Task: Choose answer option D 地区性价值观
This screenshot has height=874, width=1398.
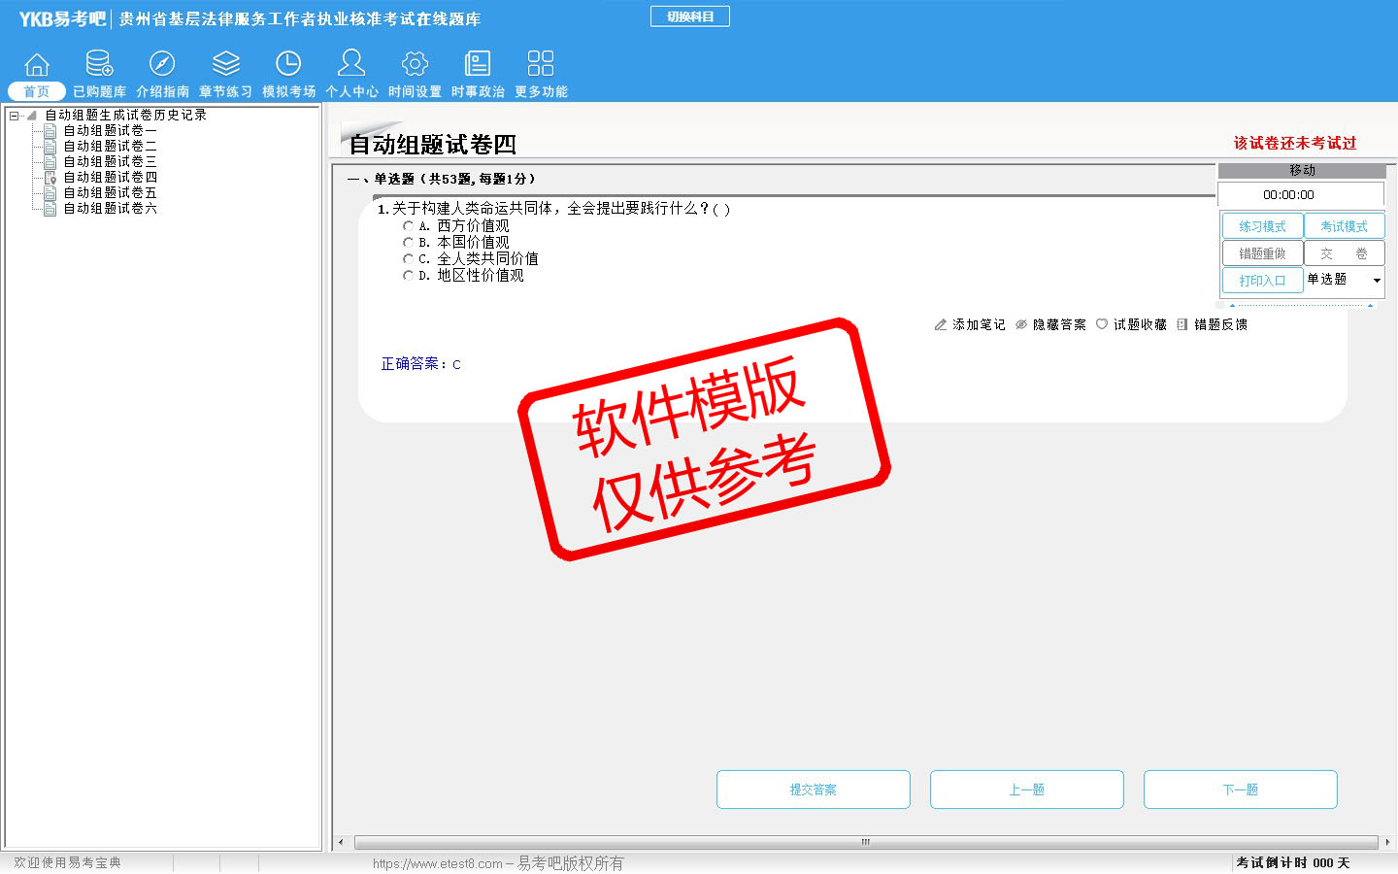Action: pos(409,276)
